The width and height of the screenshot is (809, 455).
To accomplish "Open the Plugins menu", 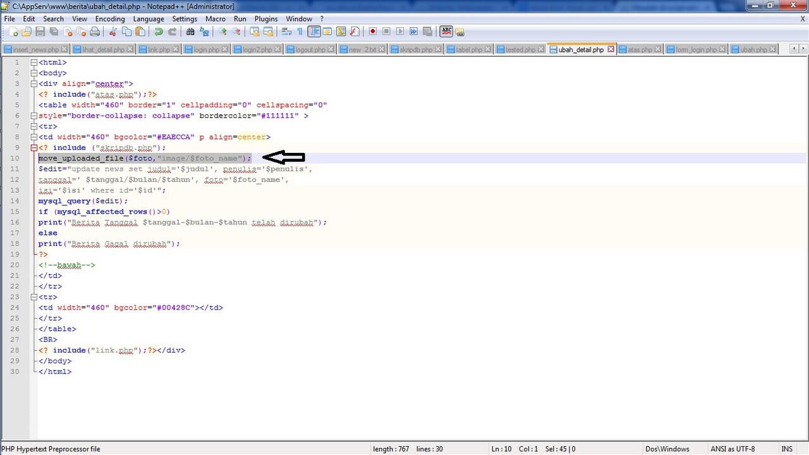I will coord(266,19).
